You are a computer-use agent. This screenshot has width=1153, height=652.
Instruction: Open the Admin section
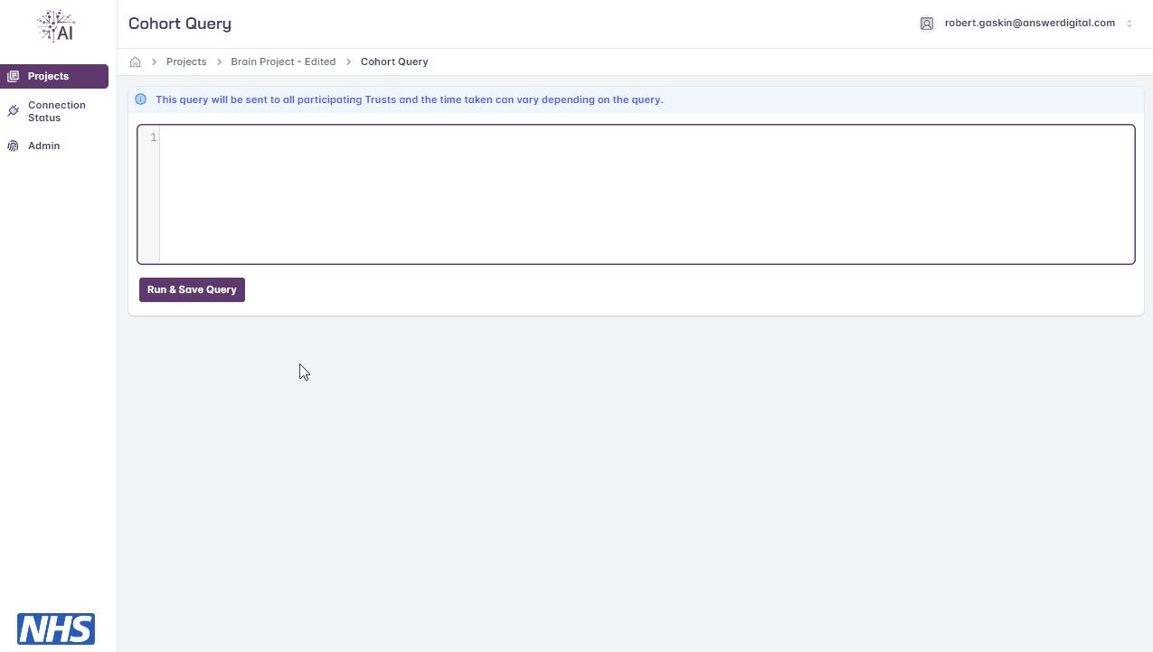[54, 146]
